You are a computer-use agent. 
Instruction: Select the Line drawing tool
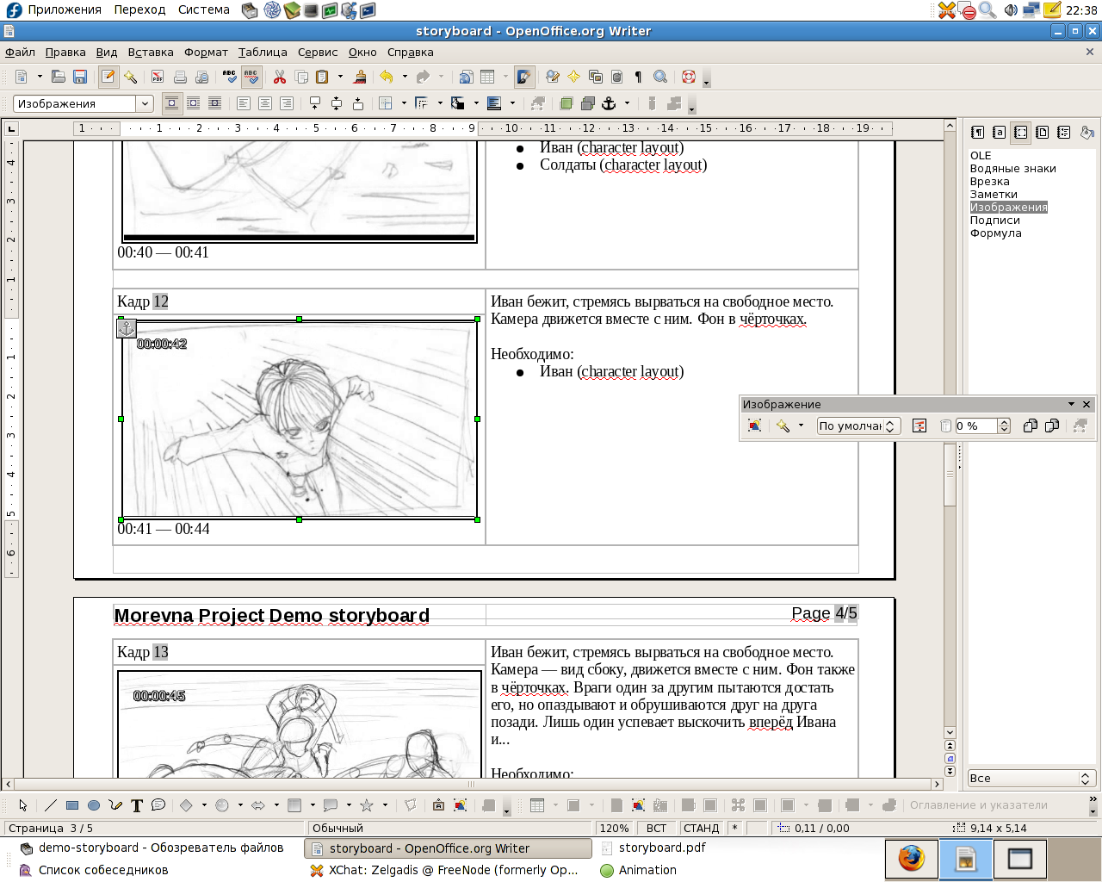point(51,805)
